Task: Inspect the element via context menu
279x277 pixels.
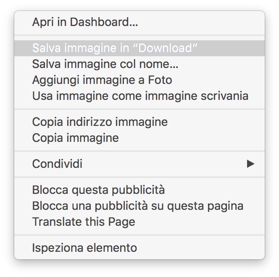Action: pyautogui.click(x=84, y=248)
